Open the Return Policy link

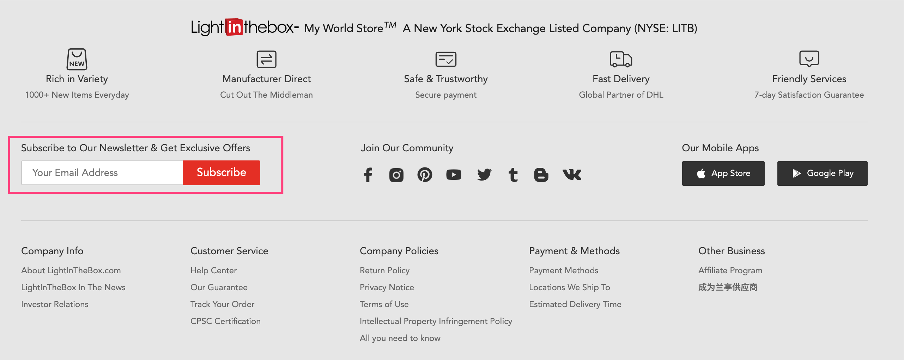click(384, 270)
